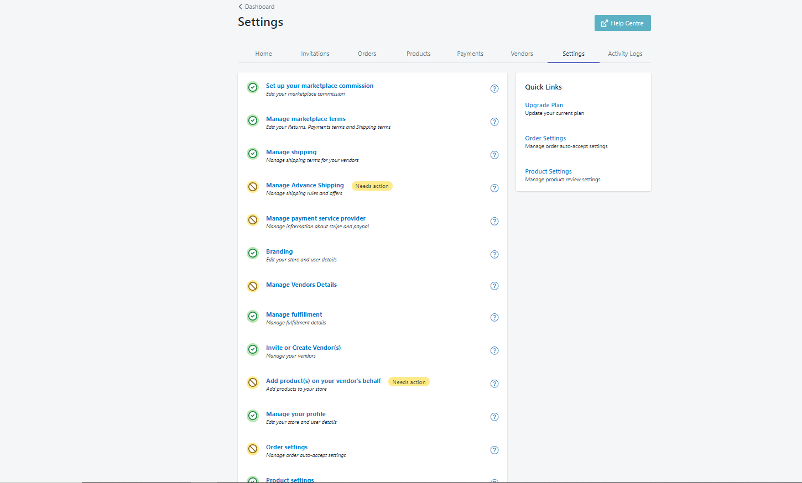802x483 pixels.
Task: Click help icon for Manage Vendors Details
Action: (x=494, y=286)
